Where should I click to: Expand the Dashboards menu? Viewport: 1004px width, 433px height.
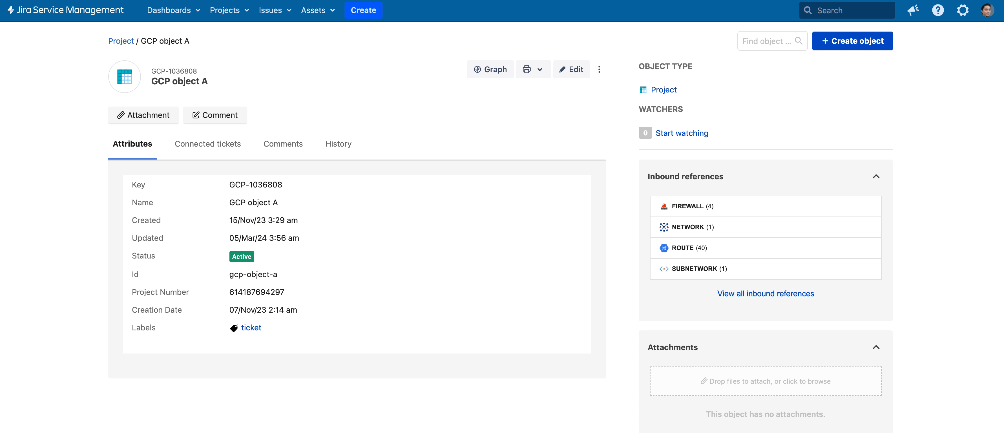tap(173, 10)
